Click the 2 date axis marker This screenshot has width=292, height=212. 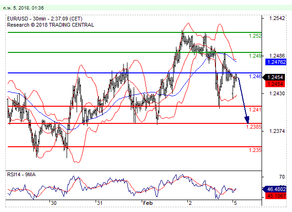(190, 203)
